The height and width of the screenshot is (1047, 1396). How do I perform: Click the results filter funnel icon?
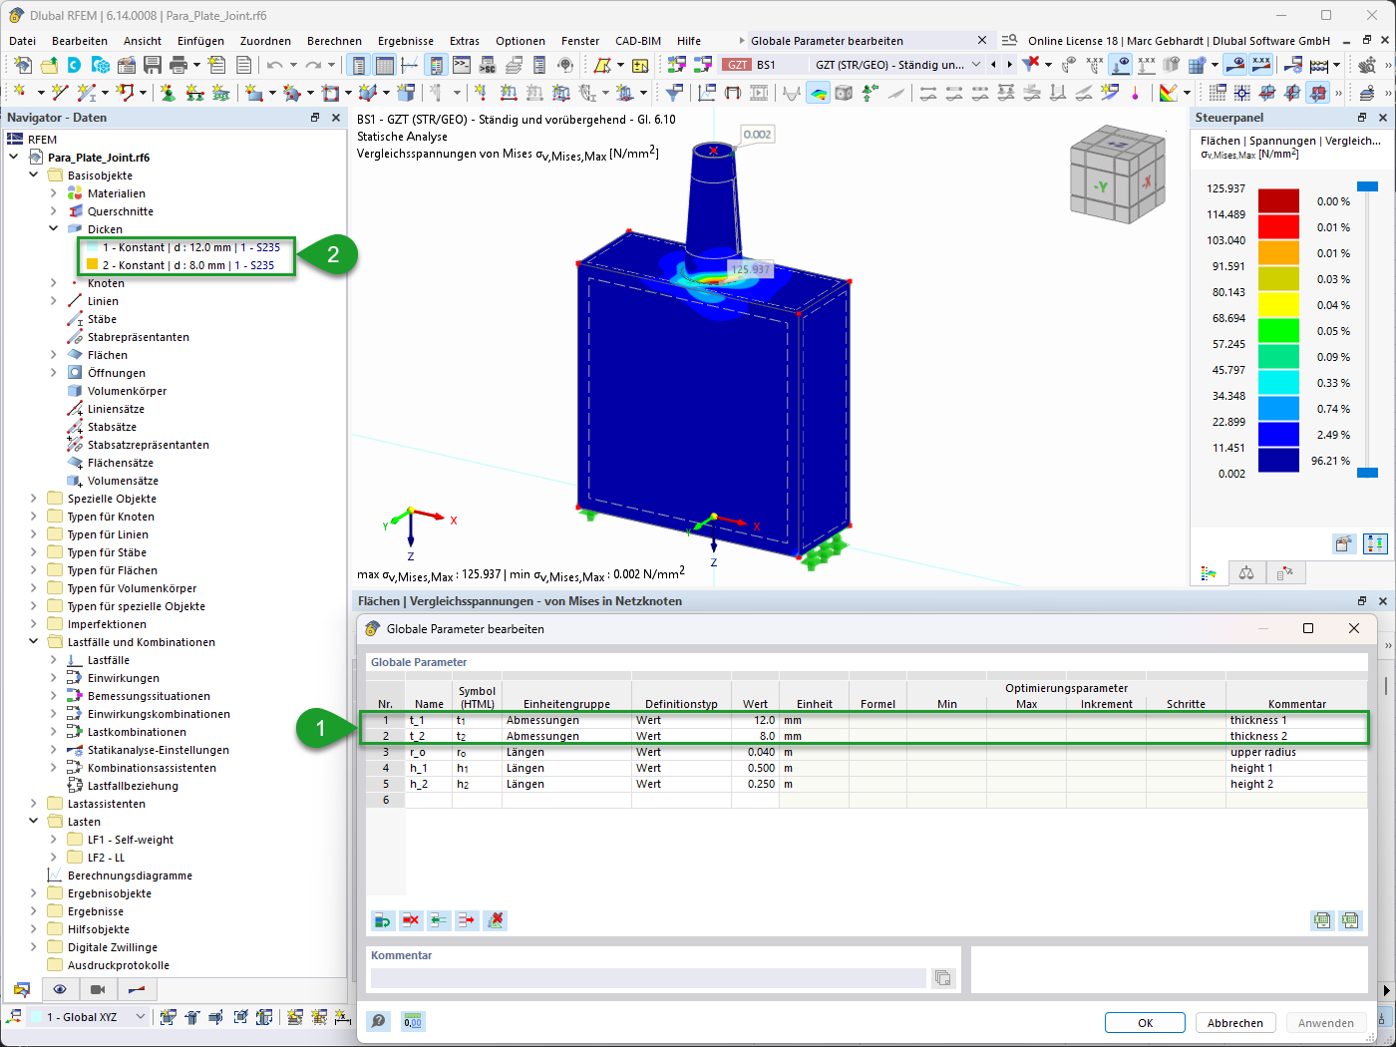[674, 93]
